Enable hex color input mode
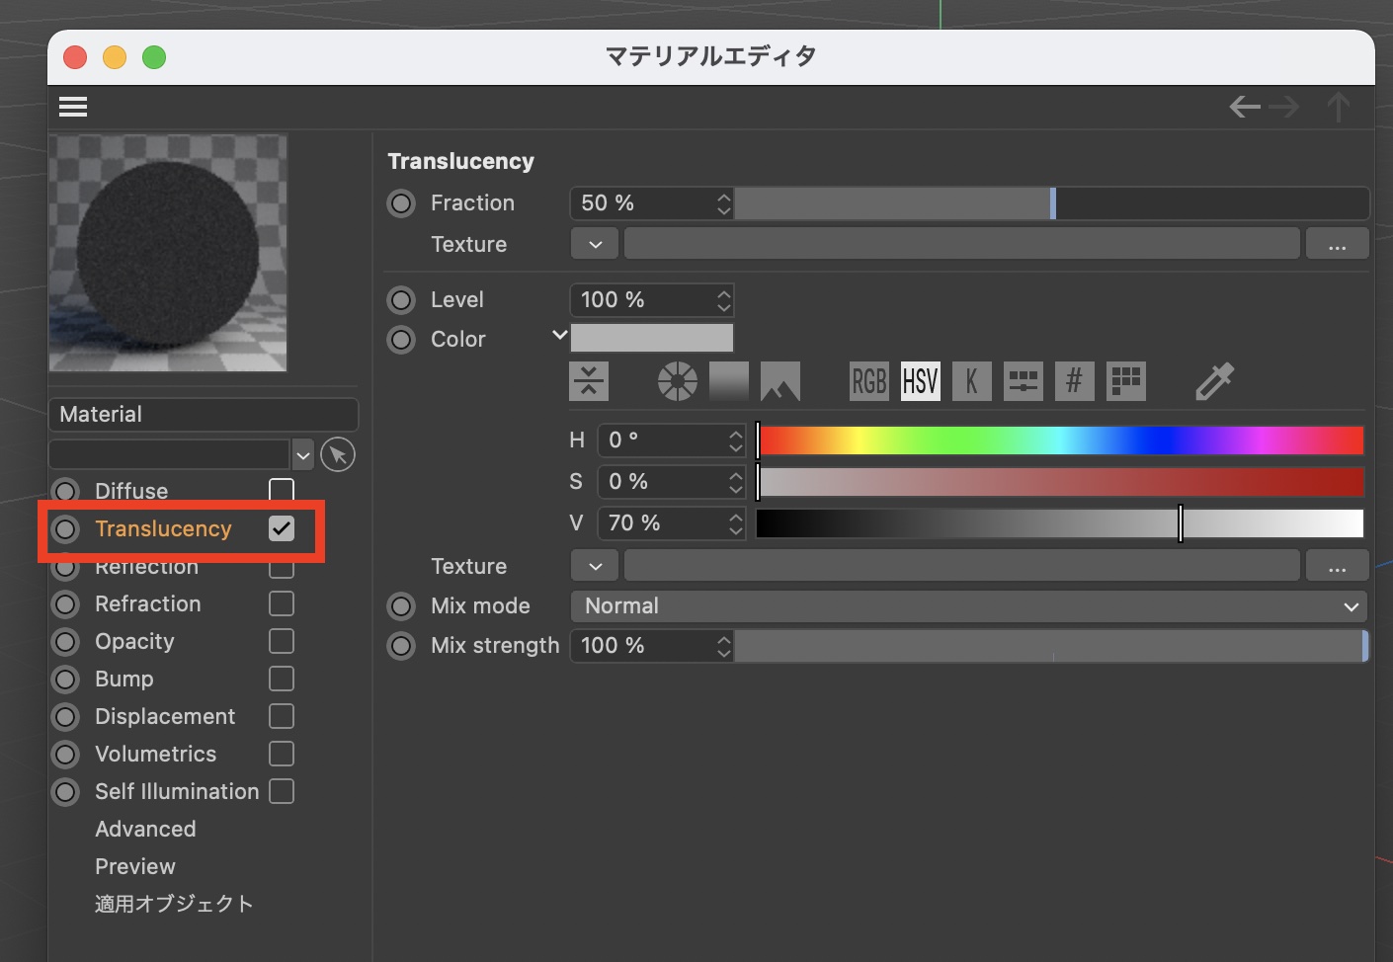The width and height of the screenshot is (1393, 962). tap(1074, 381)
